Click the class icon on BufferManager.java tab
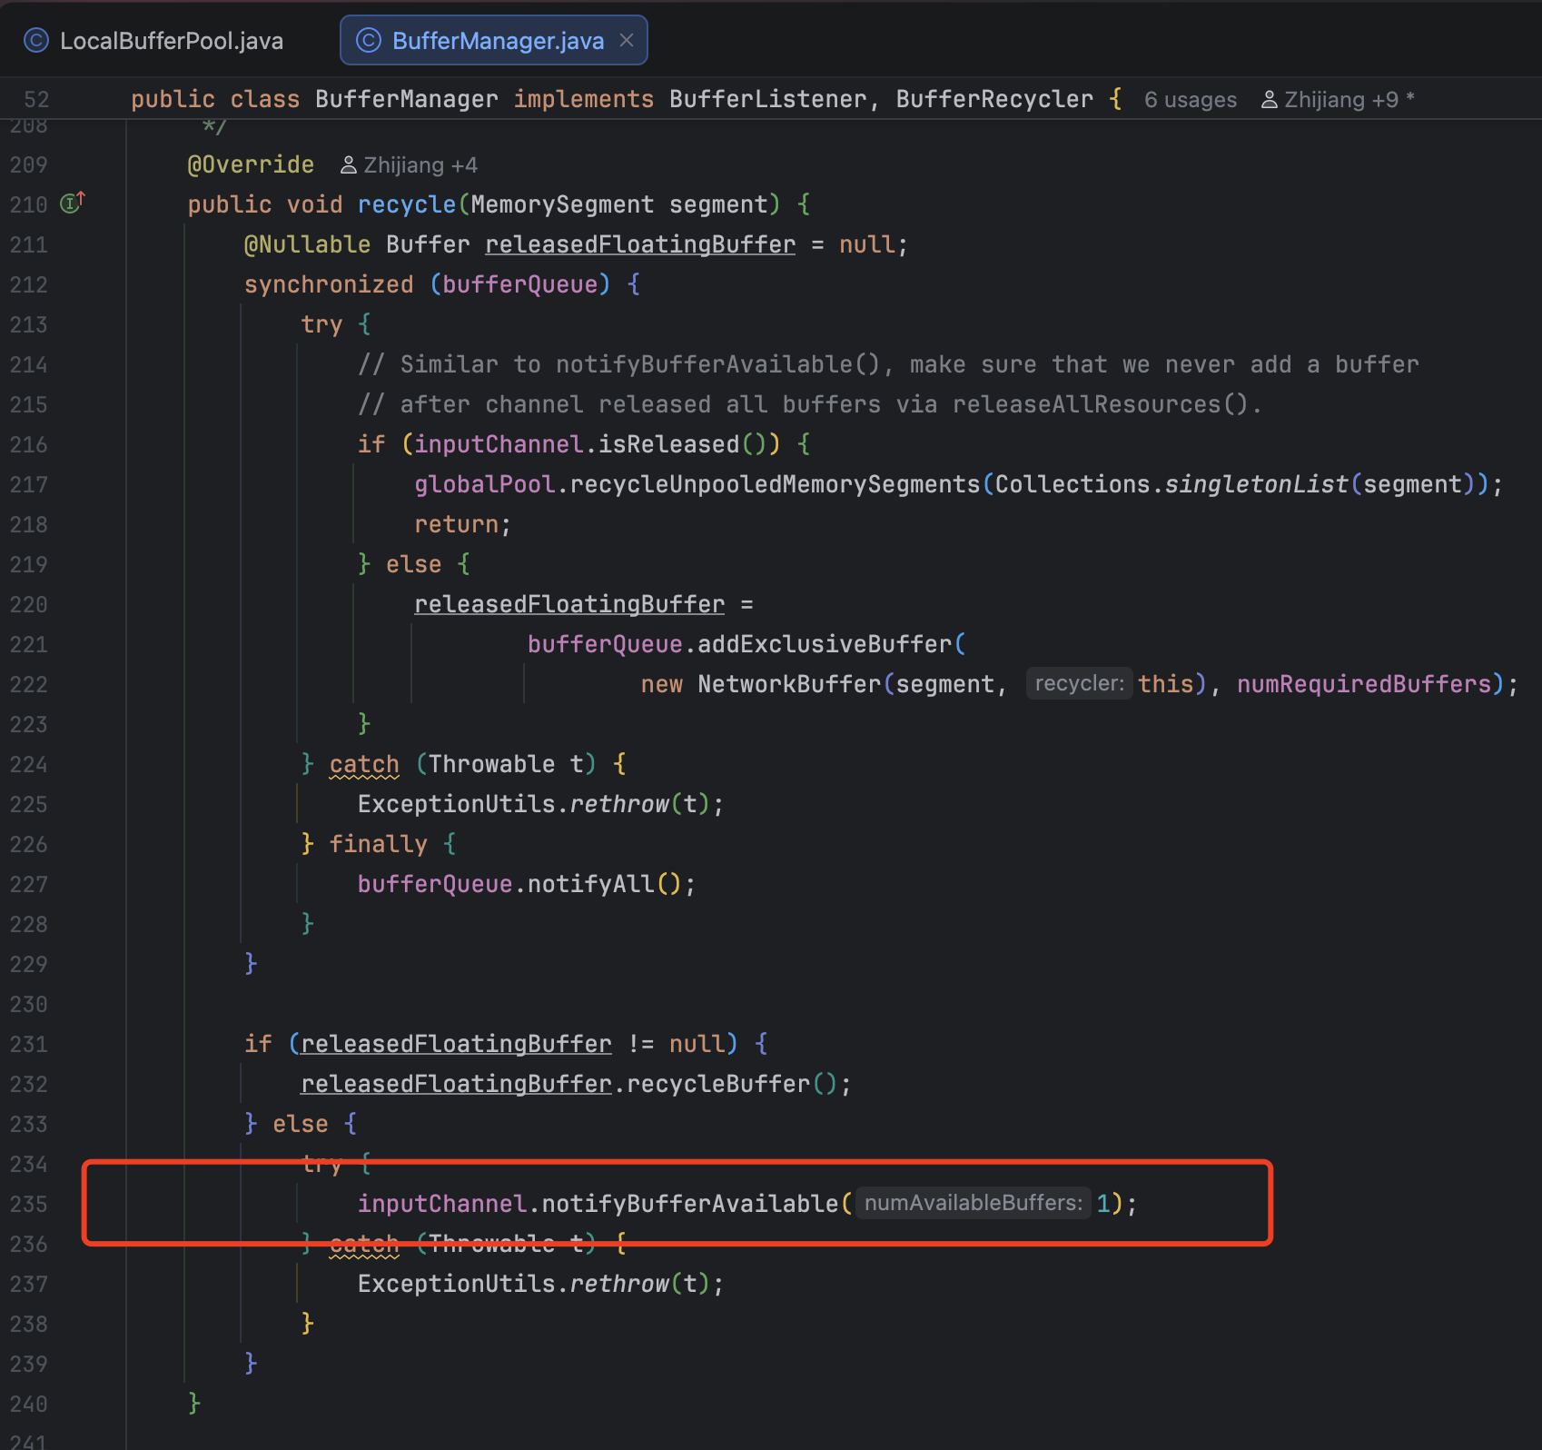 coord(367,40)
